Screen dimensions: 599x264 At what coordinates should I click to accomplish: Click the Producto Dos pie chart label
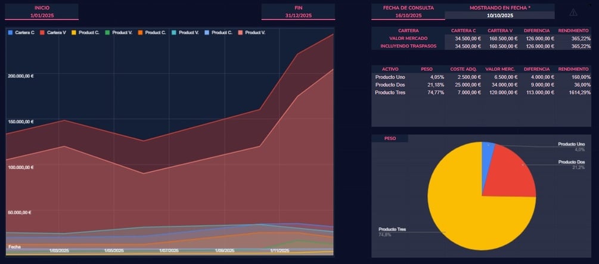[x=571, y=162]
